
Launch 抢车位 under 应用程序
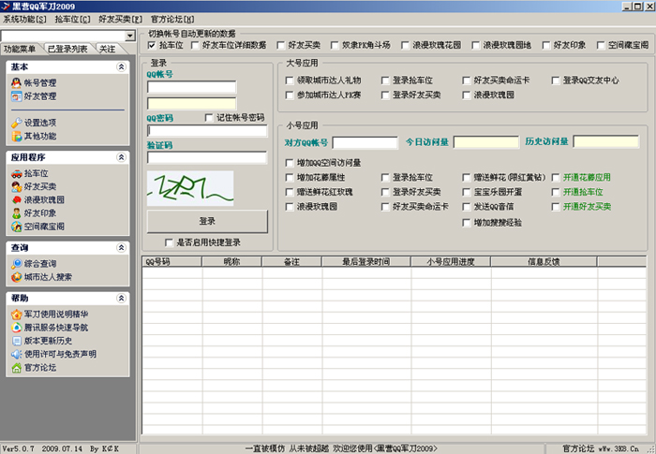tap(36, 174)
